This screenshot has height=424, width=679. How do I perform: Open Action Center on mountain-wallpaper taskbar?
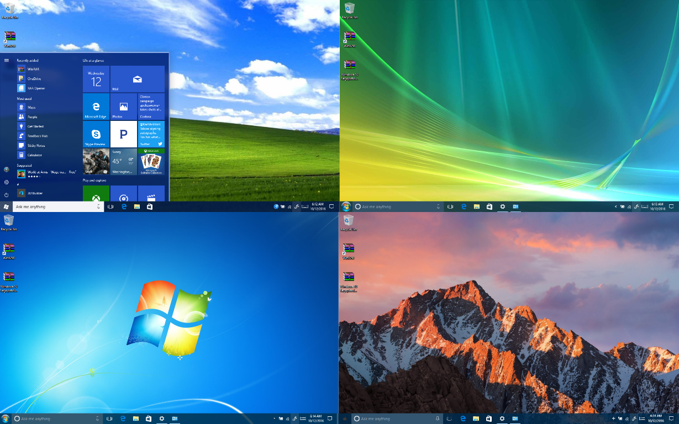(x=670, y=418)
